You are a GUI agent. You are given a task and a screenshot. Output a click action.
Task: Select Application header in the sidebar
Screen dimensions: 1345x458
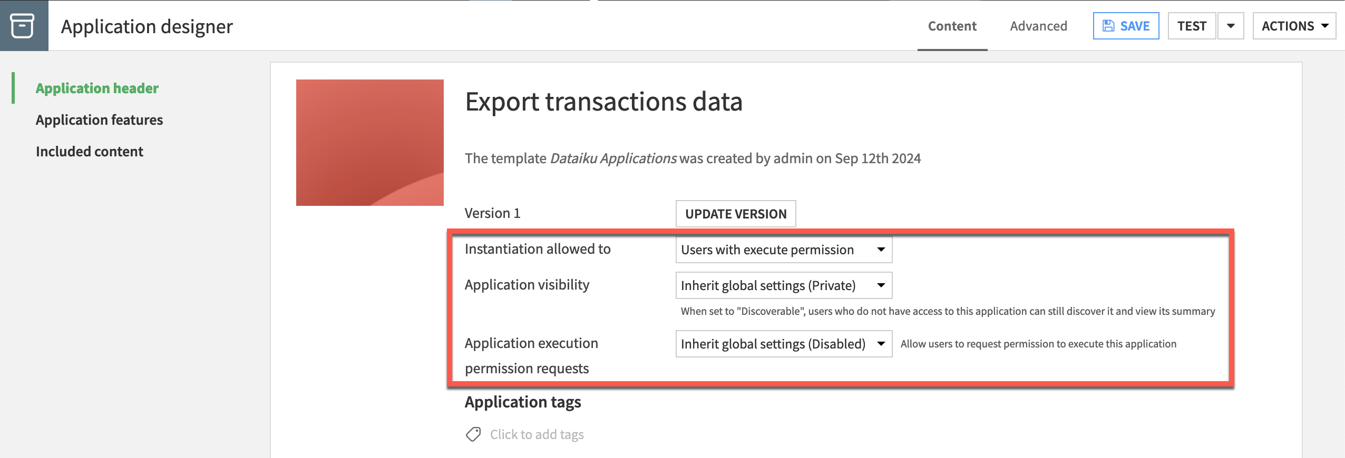tap(97, 88)
